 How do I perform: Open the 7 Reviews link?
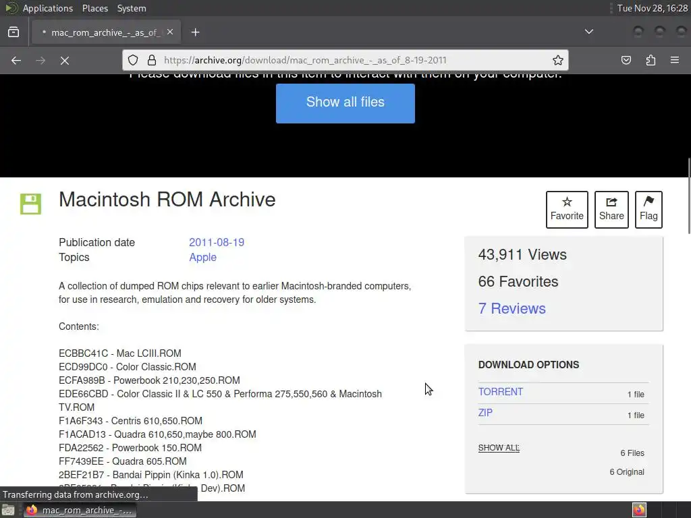(512, 308)
